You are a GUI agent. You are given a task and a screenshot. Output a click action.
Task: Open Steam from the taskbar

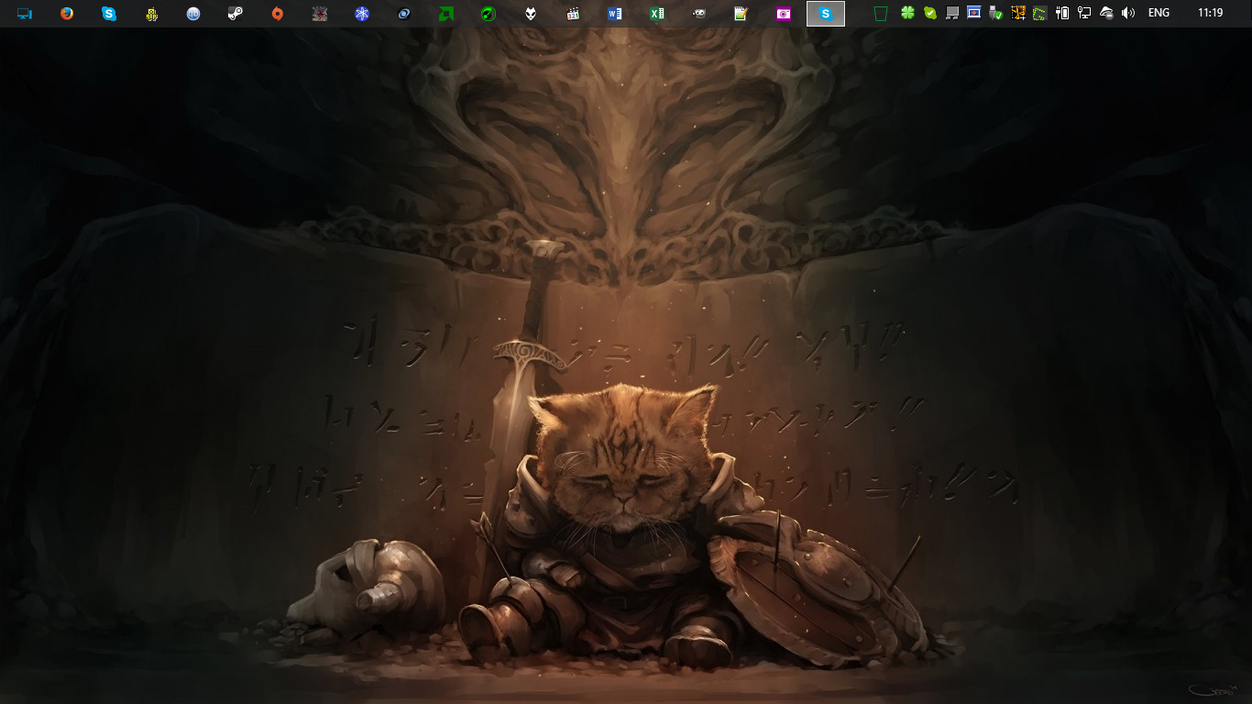coord(236,14)
